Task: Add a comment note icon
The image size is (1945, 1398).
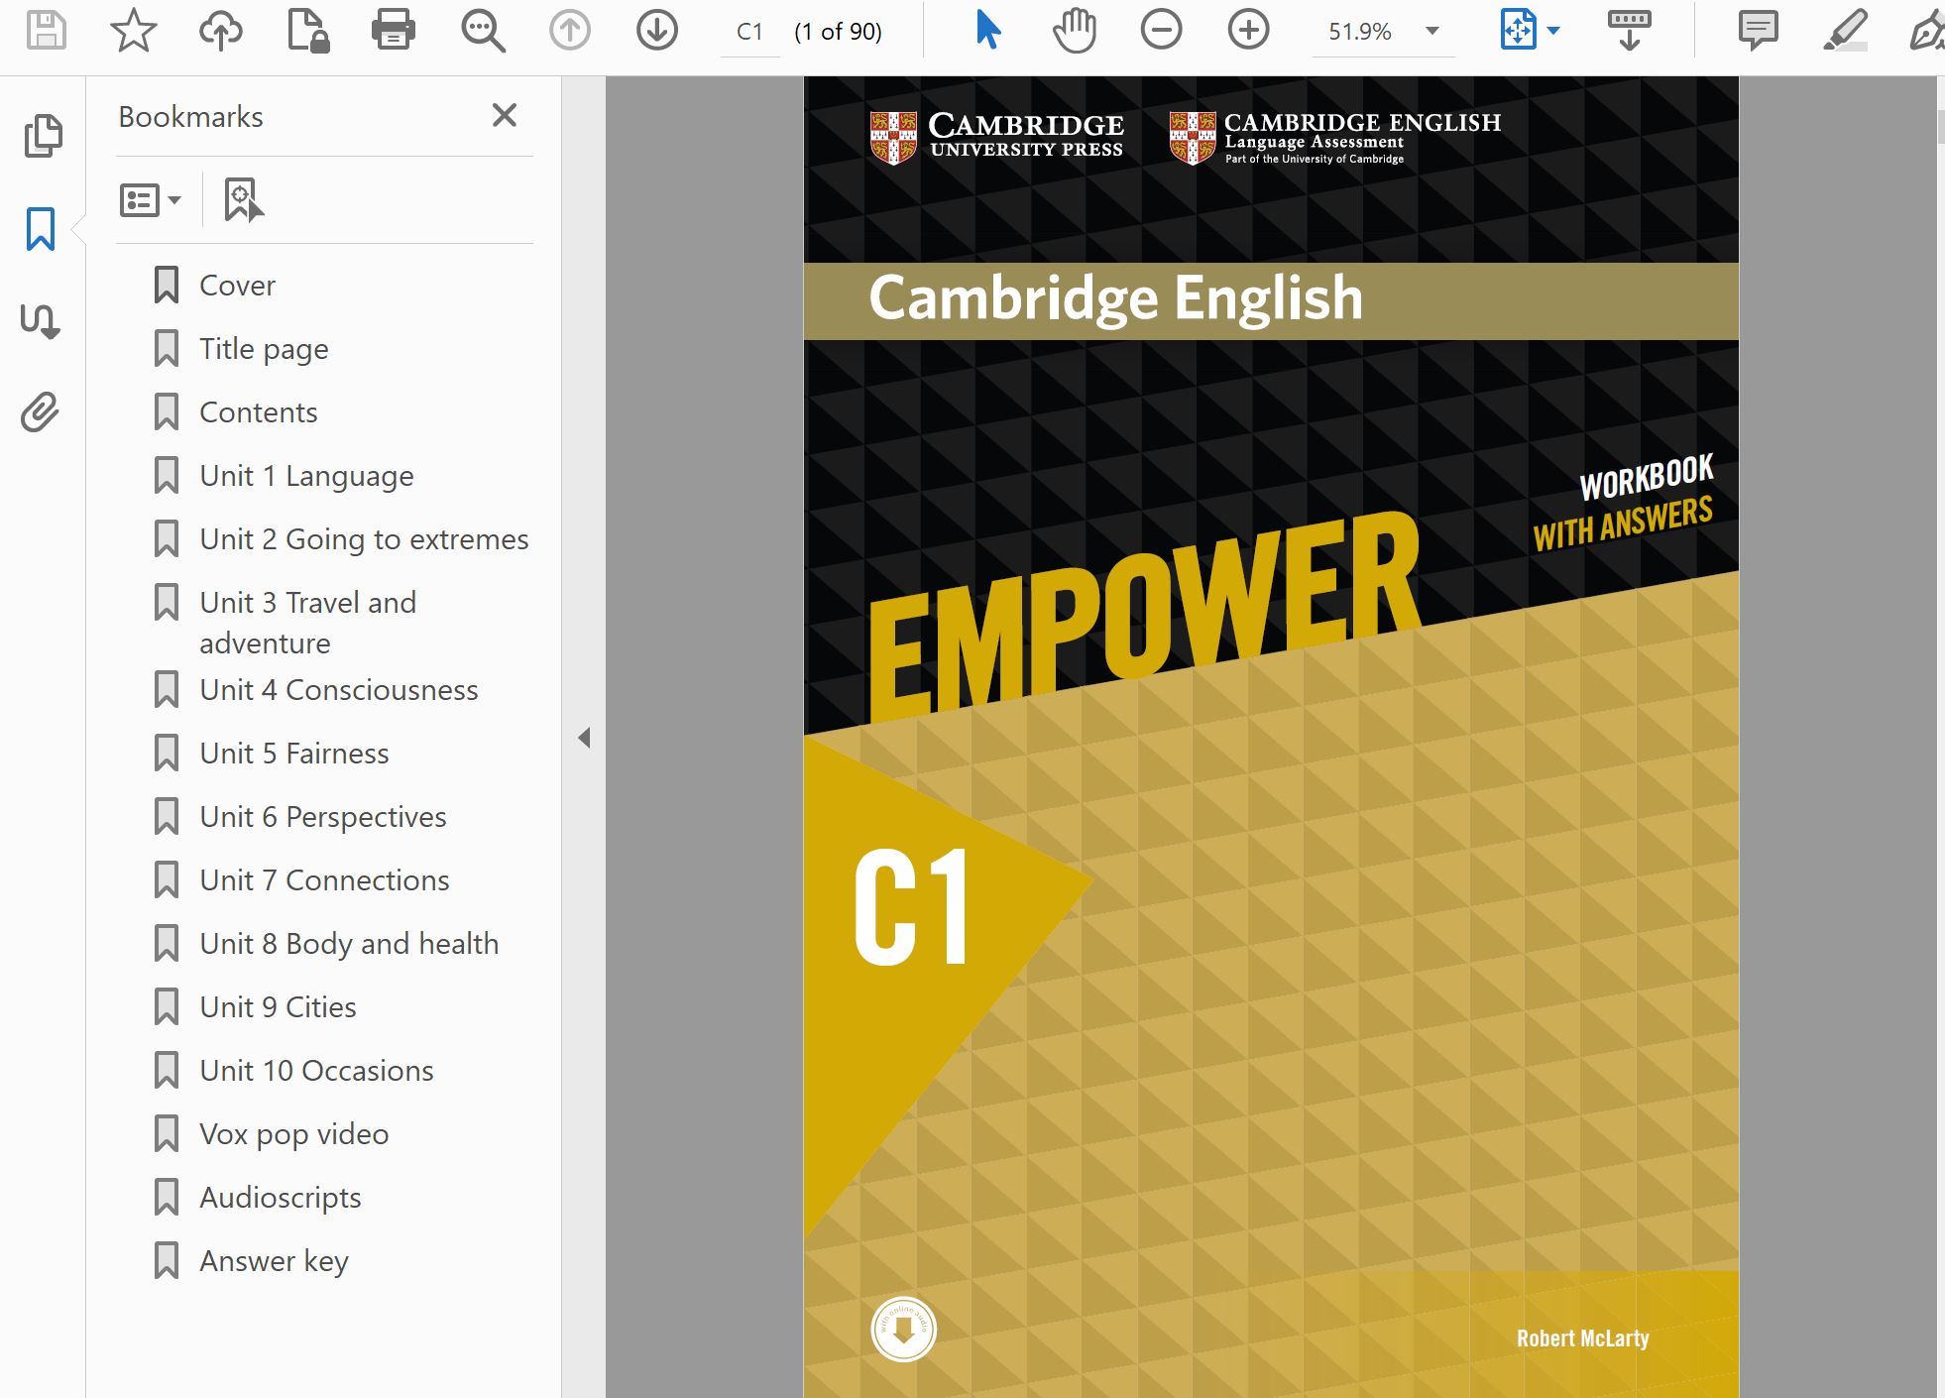Action: coord(1758,30)
